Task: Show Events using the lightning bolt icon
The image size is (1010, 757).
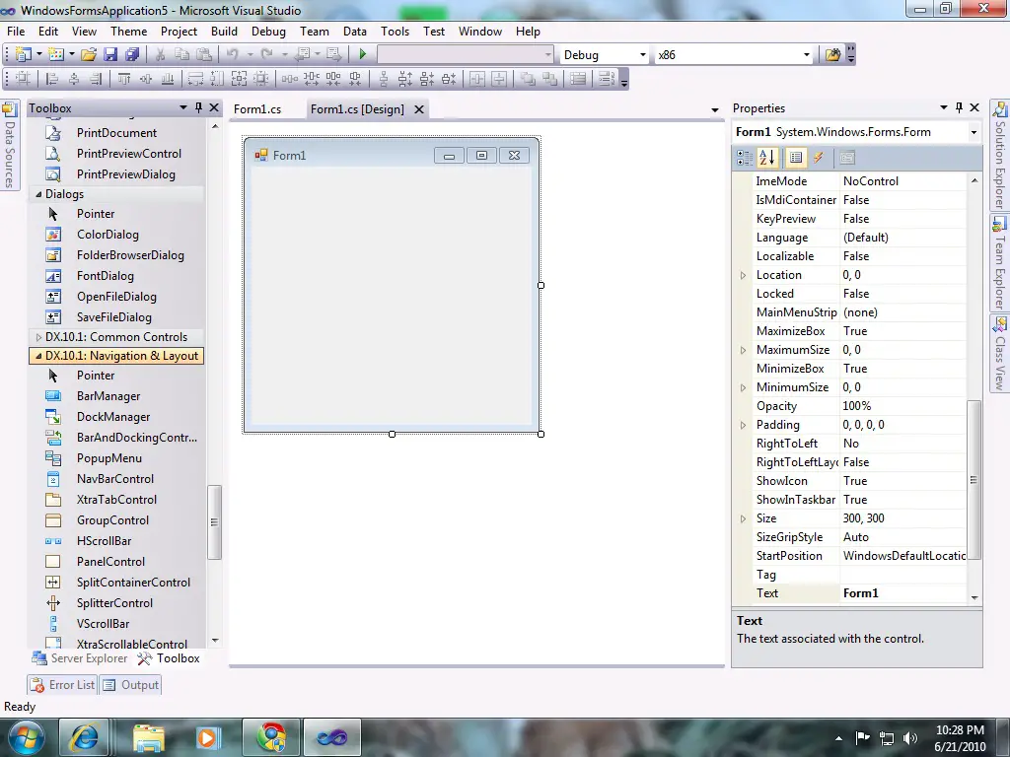Action: (819, 158)
